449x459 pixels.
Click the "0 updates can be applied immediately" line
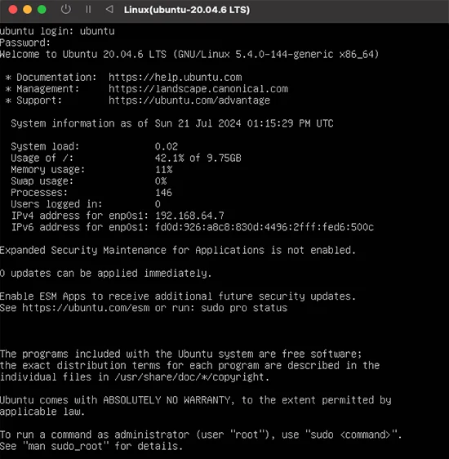tap(105, 274)
